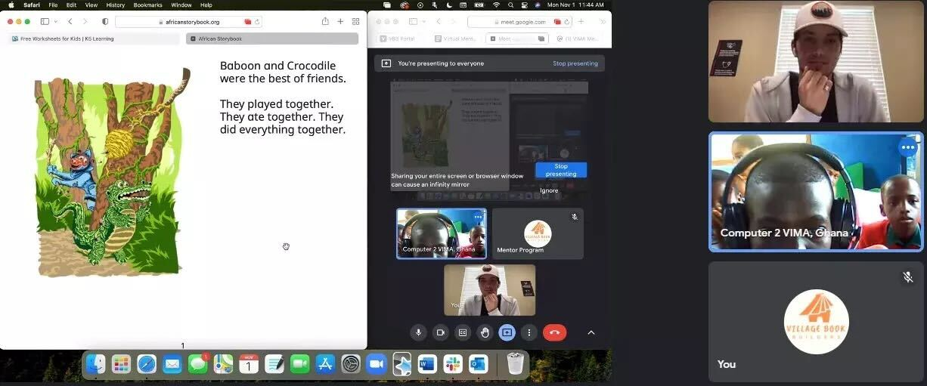
Task: Open options on large Computer 2 VIMA video
Action: click(x=907, y=148)
